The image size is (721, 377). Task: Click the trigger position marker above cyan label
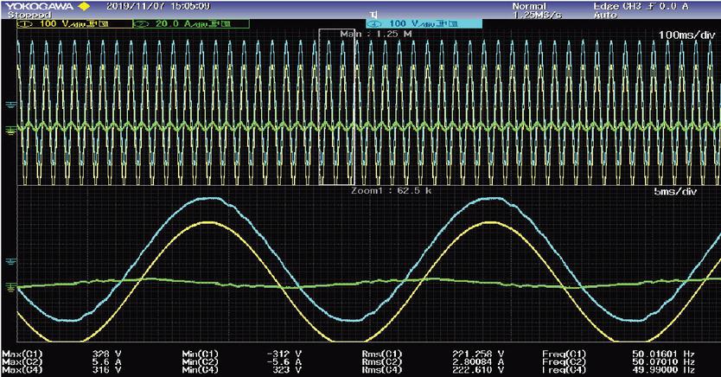(x=374, y=13)
